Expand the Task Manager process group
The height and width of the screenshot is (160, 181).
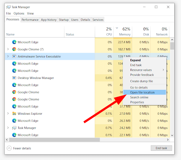tap(8, 128)
